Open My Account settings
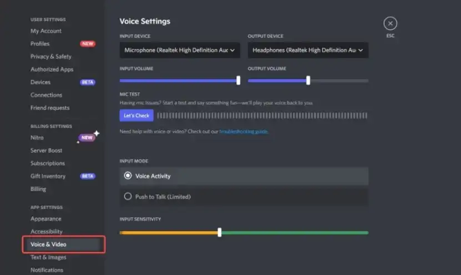The height and width of the screenshot is (275, 461). tap(46, 31)
